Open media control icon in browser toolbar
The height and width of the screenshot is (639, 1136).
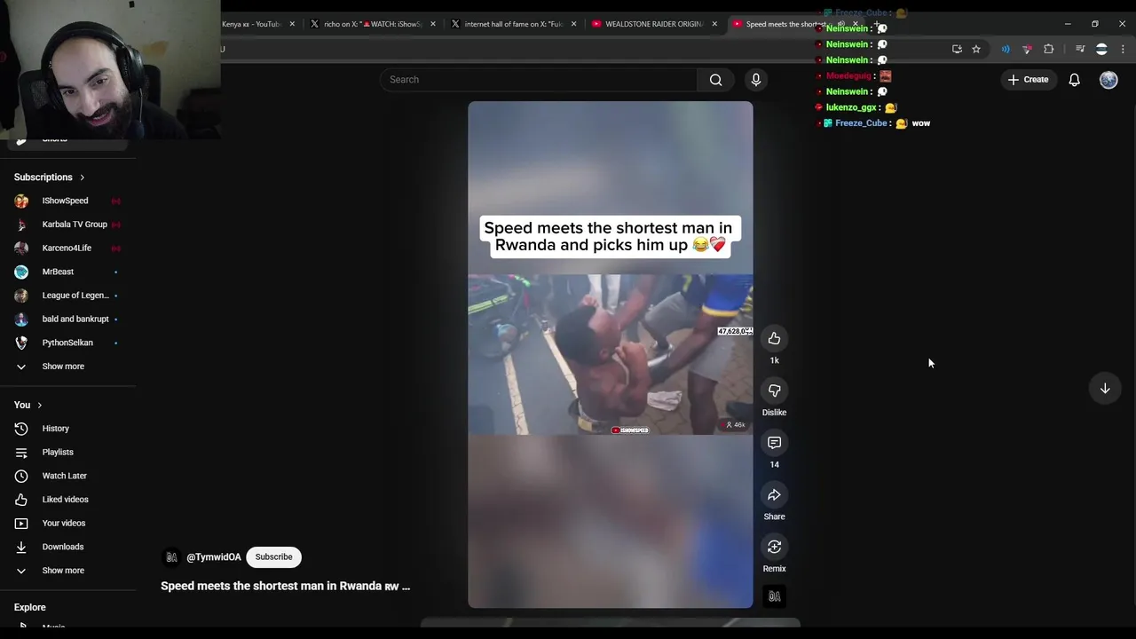tap(1080, 50)
